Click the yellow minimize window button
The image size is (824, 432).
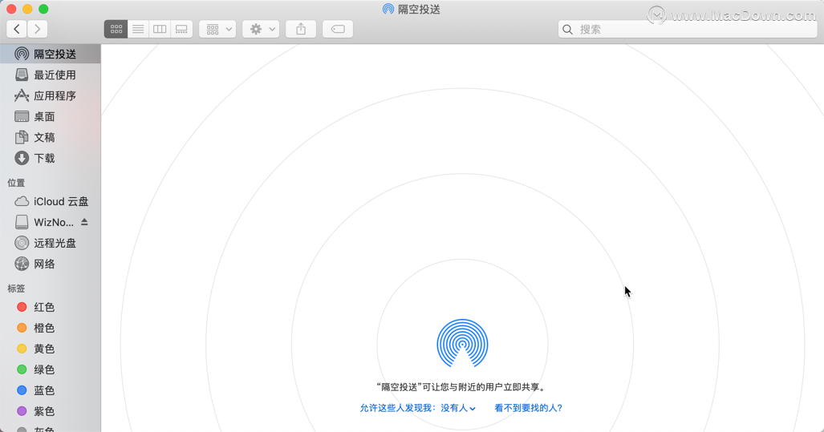(x=27, y=9)
